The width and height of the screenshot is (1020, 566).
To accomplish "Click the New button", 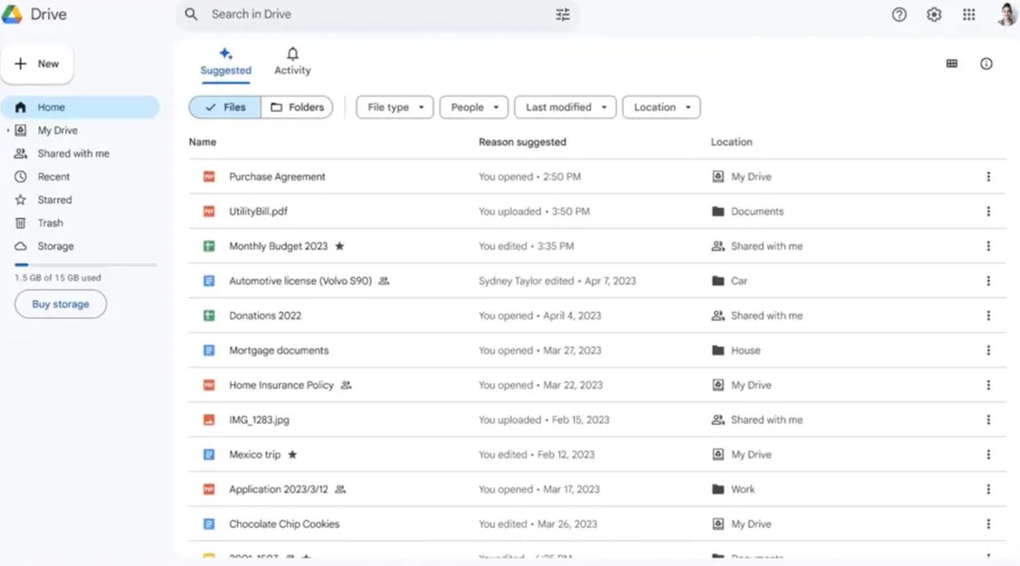I will click(x=37, y=64).
